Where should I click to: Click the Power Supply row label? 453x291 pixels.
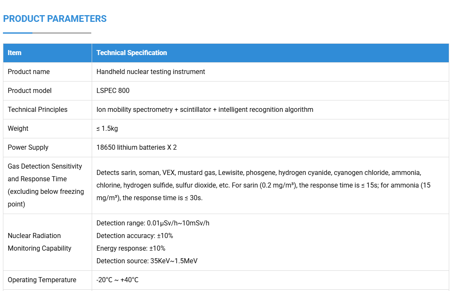[28, 147]
